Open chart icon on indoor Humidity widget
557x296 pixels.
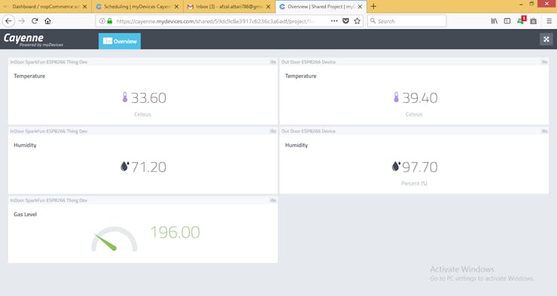pyautogui.click(x=272, y=131)
